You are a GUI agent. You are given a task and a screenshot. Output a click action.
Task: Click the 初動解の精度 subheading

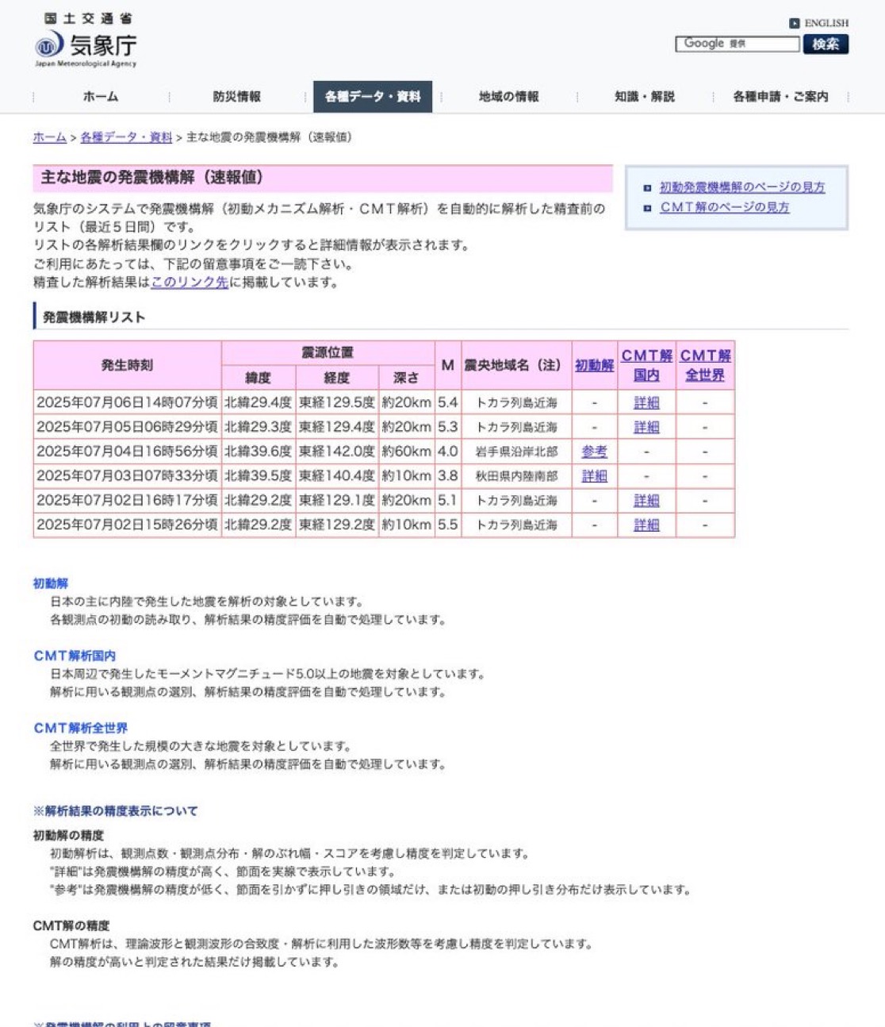click(68, 836)
